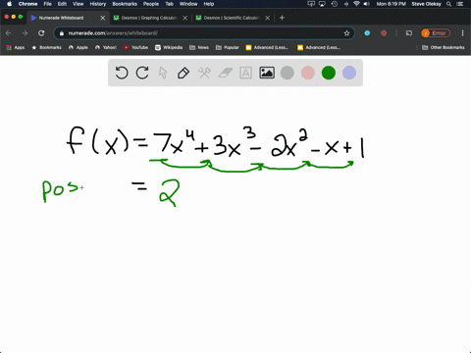
Task: Click the Mon 6:19 PM clock
Action: click(x=392, y=4)
